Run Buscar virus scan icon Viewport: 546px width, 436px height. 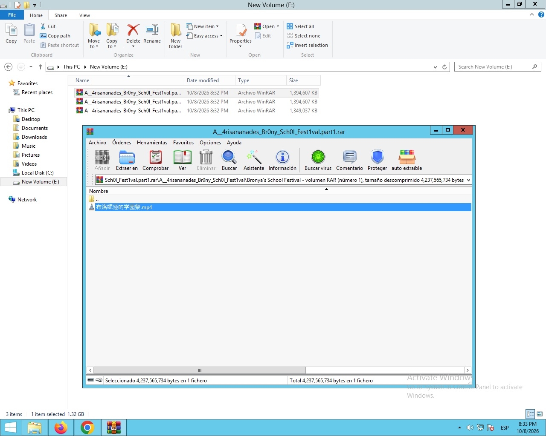[318, 160]
